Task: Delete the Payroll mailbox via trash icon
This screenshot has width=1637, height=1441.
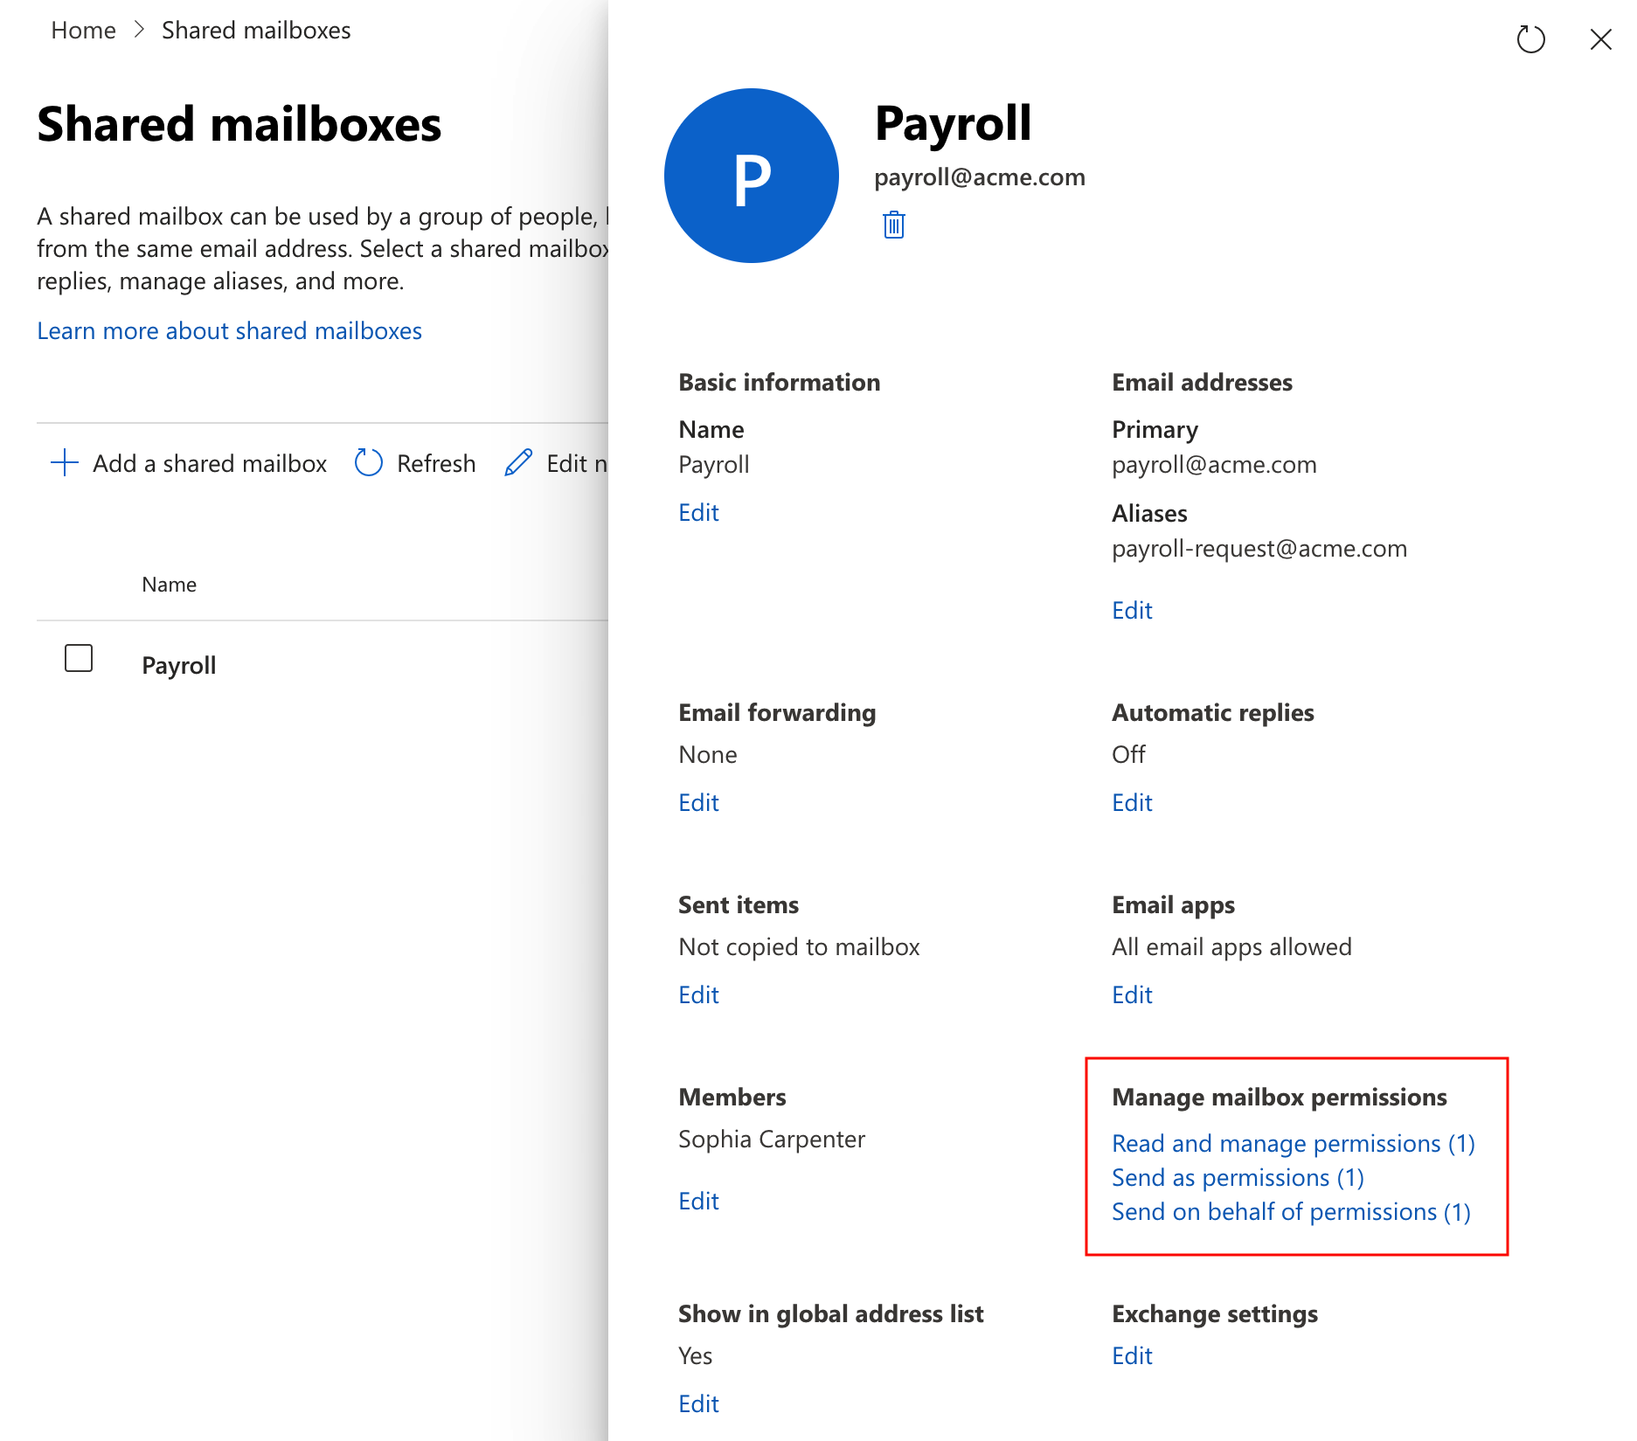Action: pyautogui.click(x=893, y=225)
